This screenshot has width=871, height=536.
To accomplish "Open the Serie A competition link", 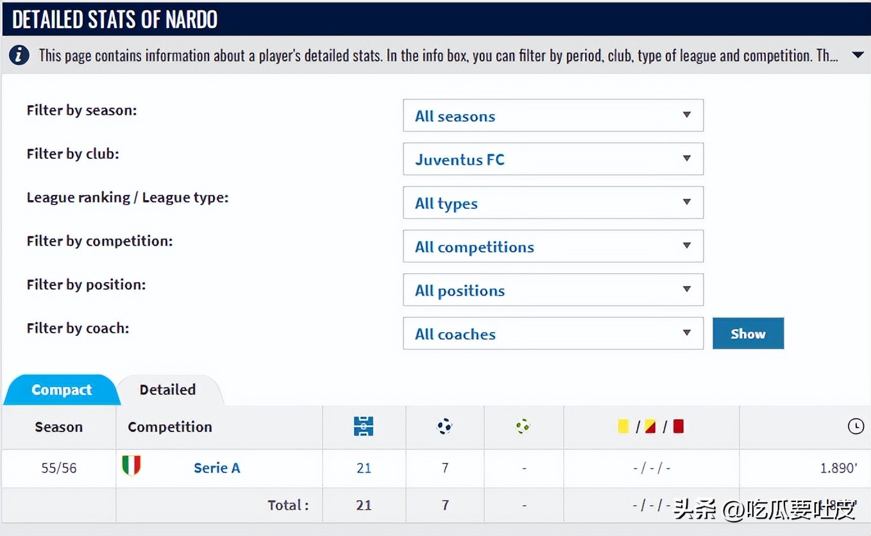I will coord(217,468).
